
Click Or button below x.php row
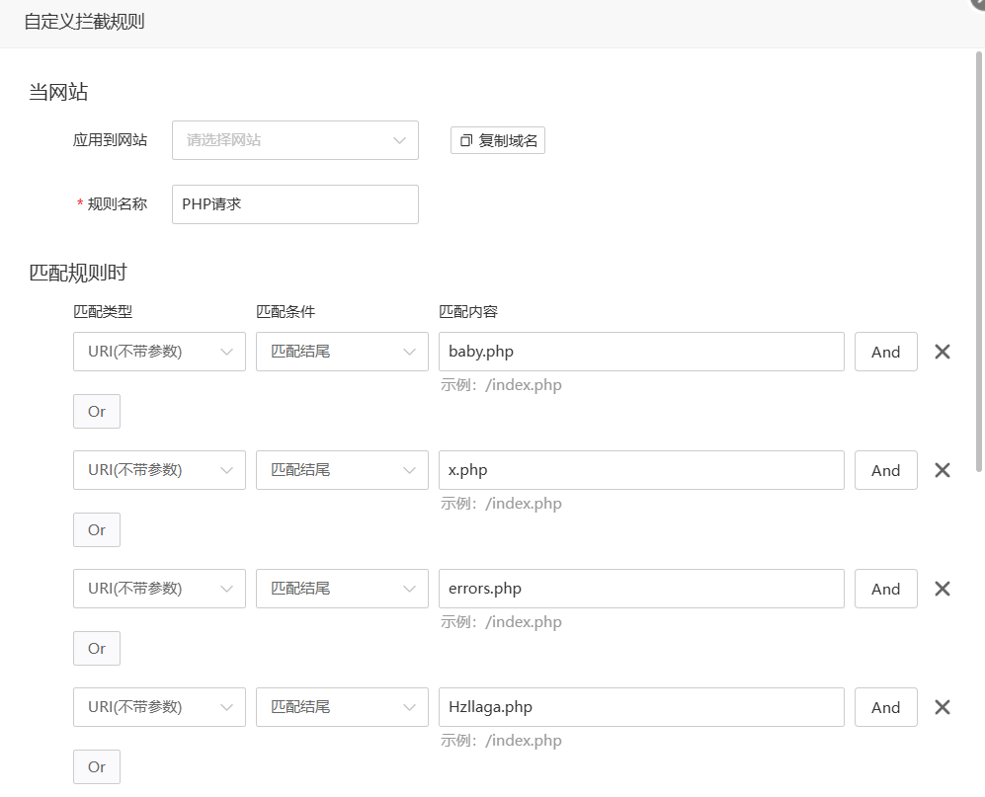(x=97, y=530)
